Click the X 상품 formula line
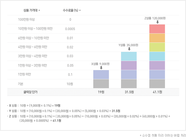Screen dimensions: 186x140 (x=35, y=105)
